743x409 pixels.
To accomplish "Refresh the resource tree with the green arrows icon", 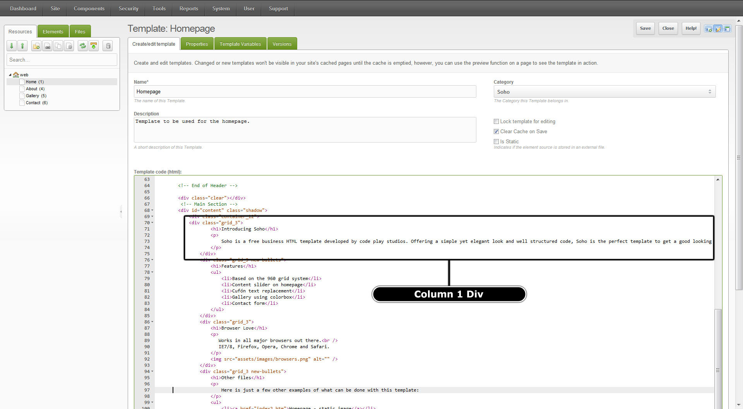I will (x=83, y=46).
